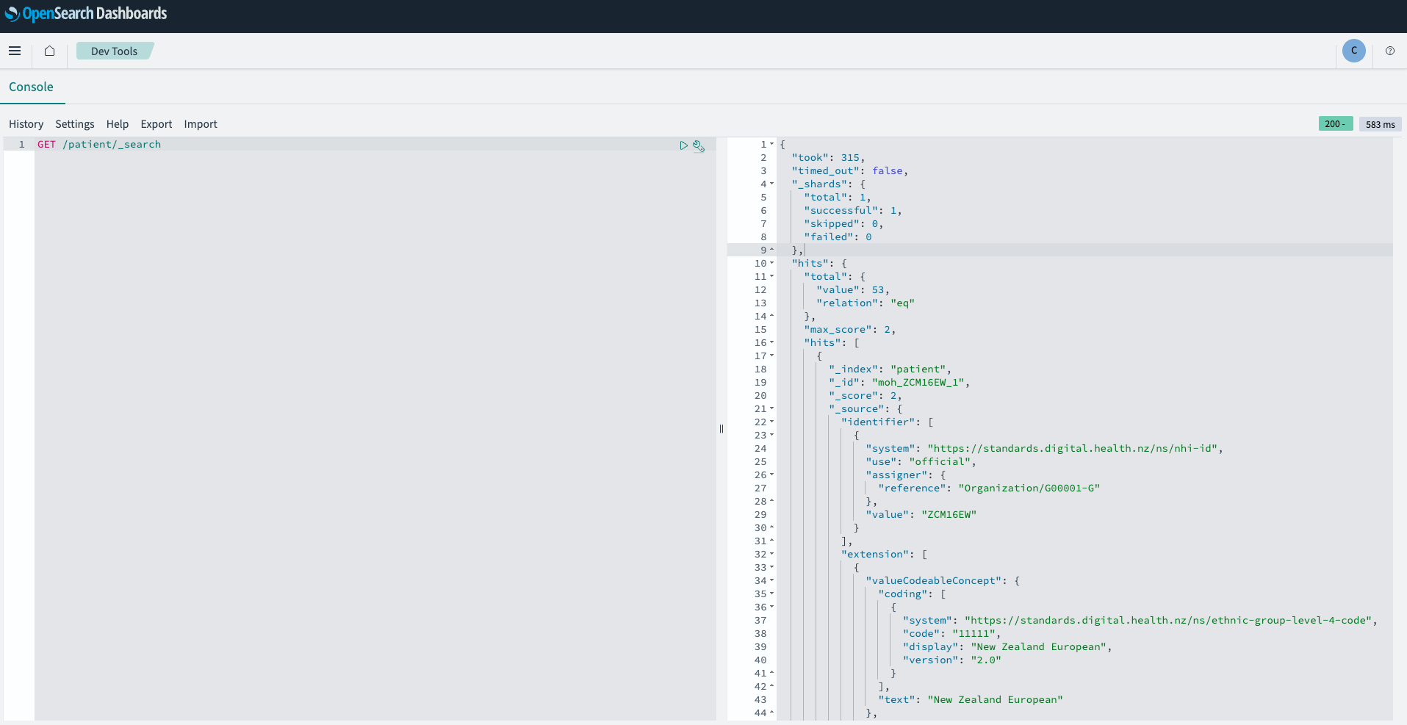Click the nhi-id system URL line
Image resolution: width=1407 pixels, height=725 pixels.
point(1044,449)
